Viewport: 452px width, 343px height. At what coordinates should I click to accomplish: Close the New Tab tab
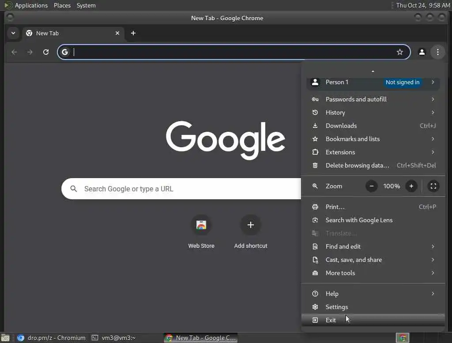pyautogui.click(x=117, y=33)
